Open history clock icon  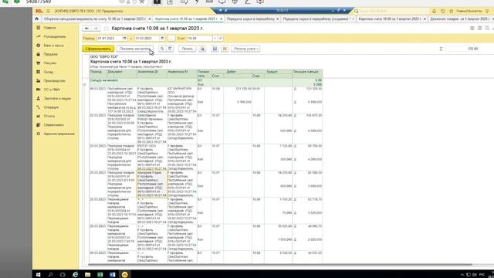(442, 11)
